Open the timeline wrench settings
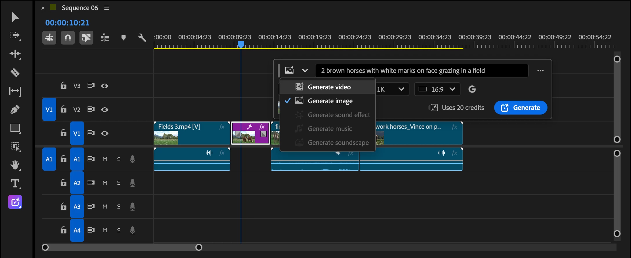Viewport: 631px width, 258px height. click(x=142, y=38)
